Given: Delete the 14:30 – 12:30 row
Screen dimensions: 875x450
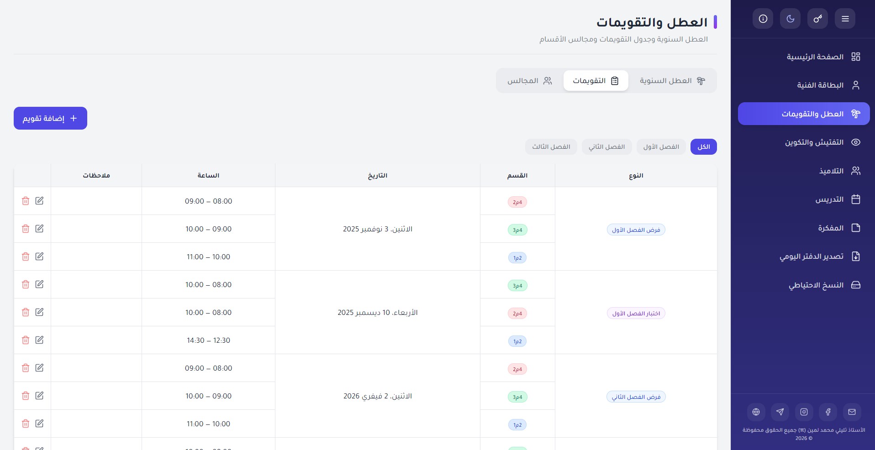Looking at the screenshot, I should tap(26, 340).
